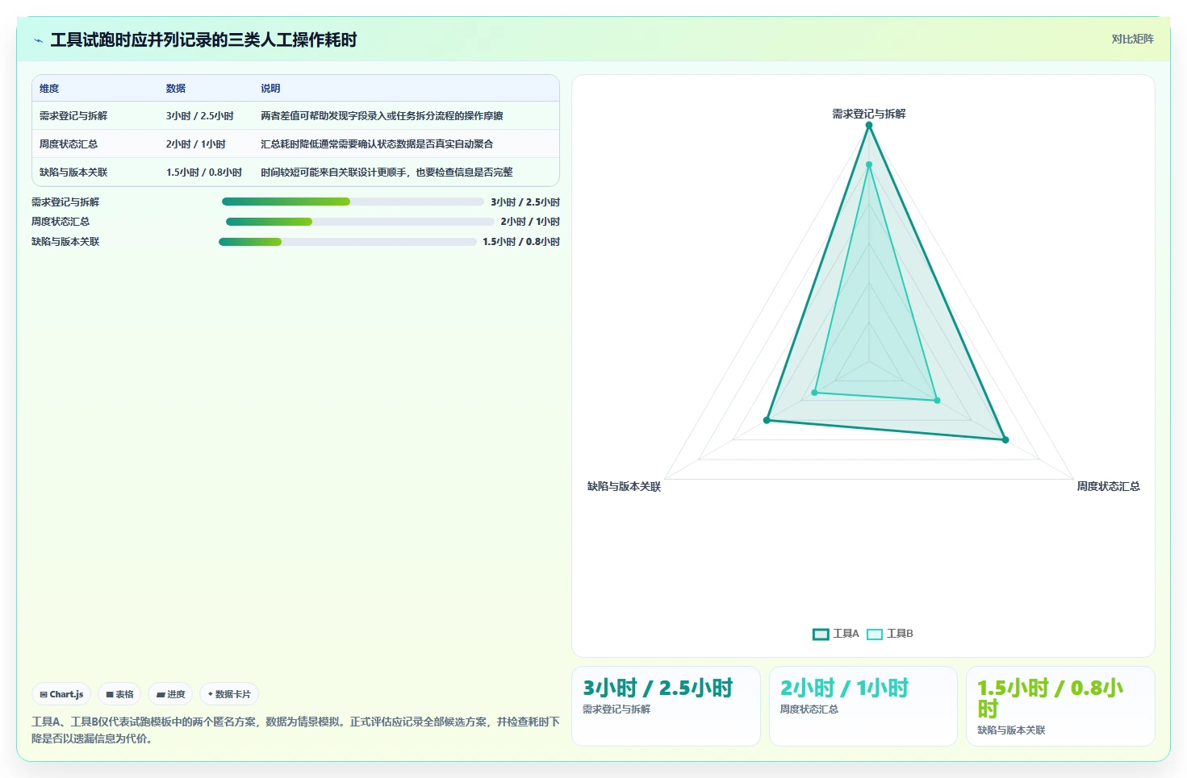Viewport: 1187px width, 778px height.
Task: Click the 1.5小时 / 0.8小时 value after the progress bar
Action: coord(521,242)
